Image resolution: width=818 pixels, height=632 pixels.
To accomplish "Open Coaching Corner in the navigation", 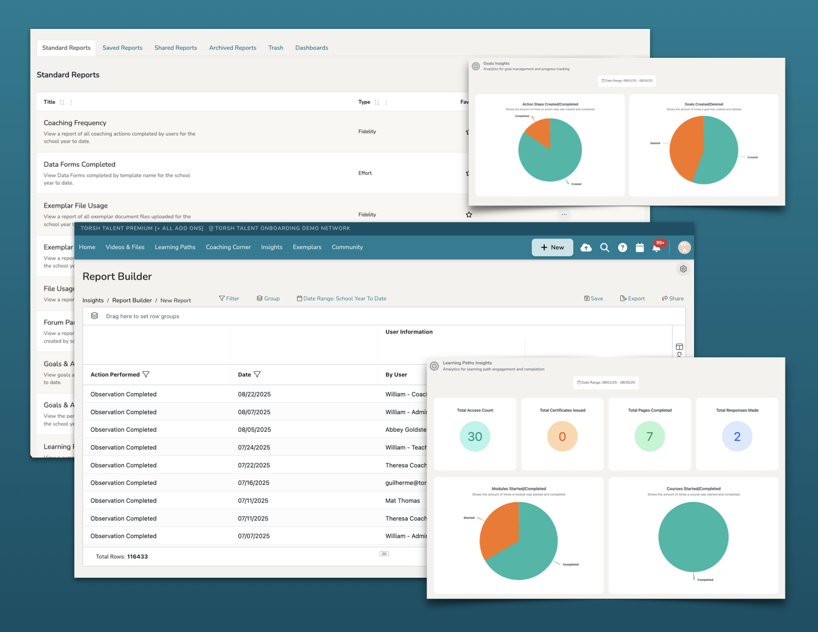I will pos(228,247).
